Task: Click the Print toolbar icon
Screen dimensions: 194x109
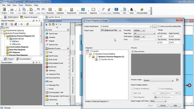Action: click(x=12, y=11)
